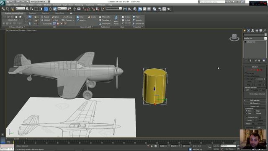Viewport: 268px width, 151px height.
Task: Click the Auto Key button
Action: (216, 146)
